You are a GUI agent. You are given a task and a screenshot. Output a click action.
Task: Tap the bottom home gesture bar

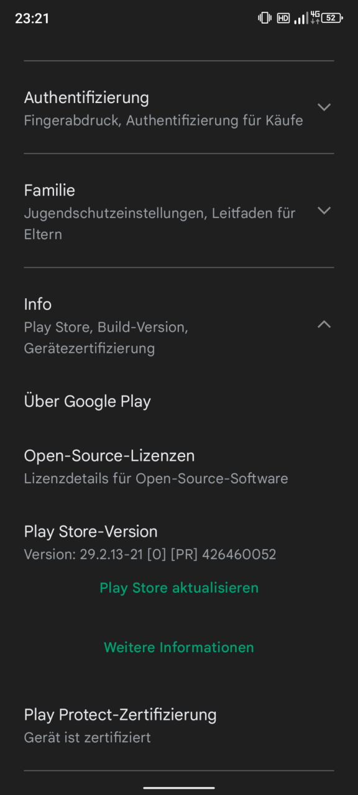pos(179,788)
